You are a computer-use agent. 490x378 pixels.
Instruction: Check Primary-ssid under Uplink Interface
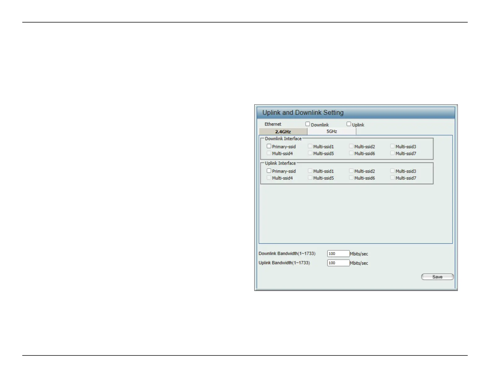[x=269, y=171]
